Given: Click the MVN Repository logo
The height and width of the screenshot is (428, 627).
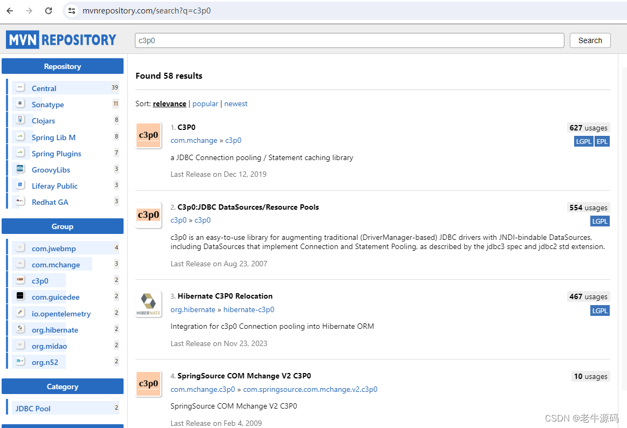Looking at the screenshot, I should click(x=61, y=39).
